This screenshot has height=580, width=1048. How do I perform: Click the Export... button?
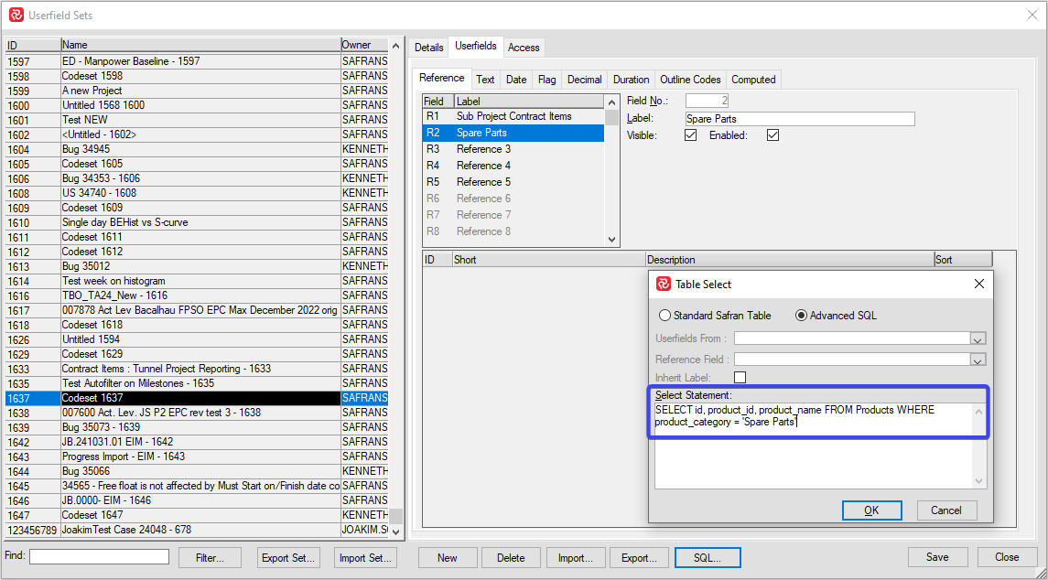click(x=639, y=558)
